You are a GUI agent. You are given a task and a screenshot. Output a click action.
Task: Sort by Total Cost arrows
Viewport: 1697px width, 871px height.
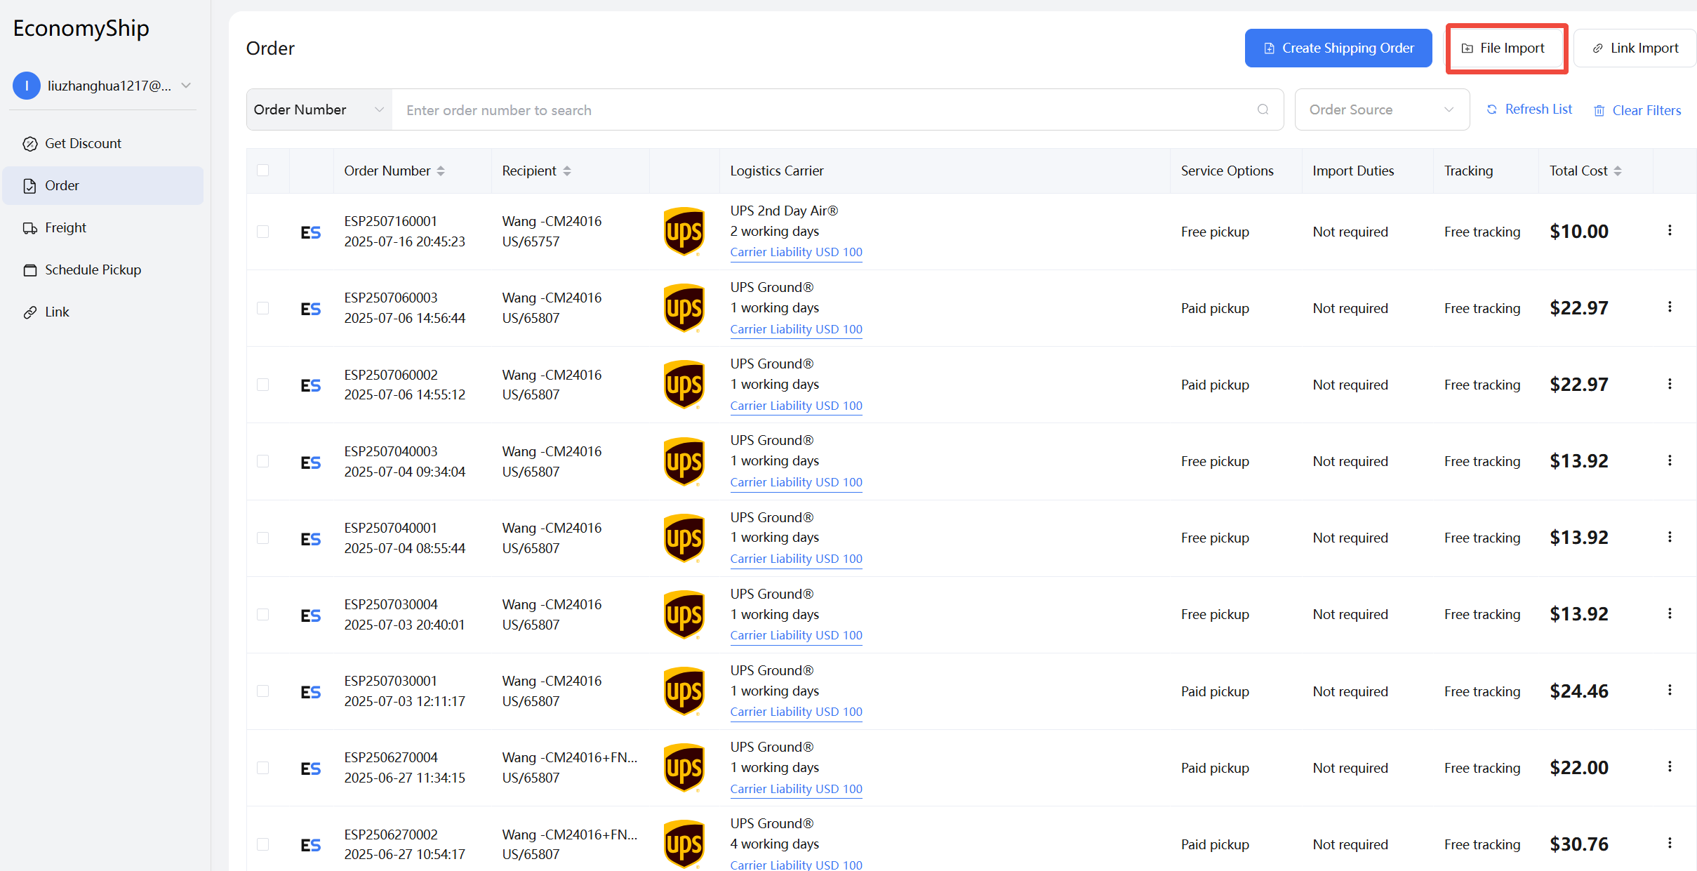(x=1618, y=171)
